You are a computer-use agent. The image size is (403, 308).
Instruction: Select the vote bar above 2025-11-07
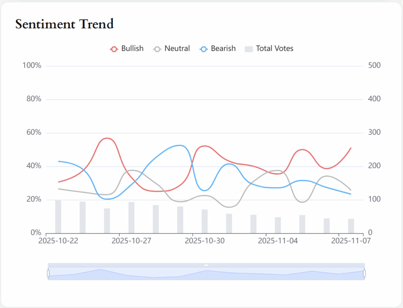[351, 226]
